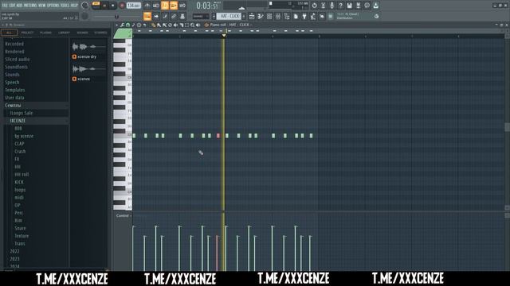Viewport: 510px width, 286px height.
Task: Pick the magnifier Zoom tool in piano roll
Action: 192,25
